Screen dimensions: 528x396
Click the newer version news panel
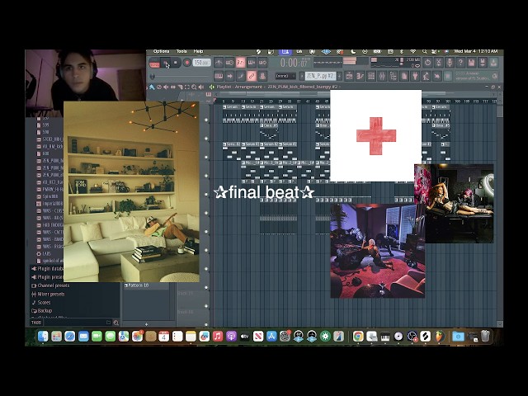pyautogui.click(x=476, y=76)
